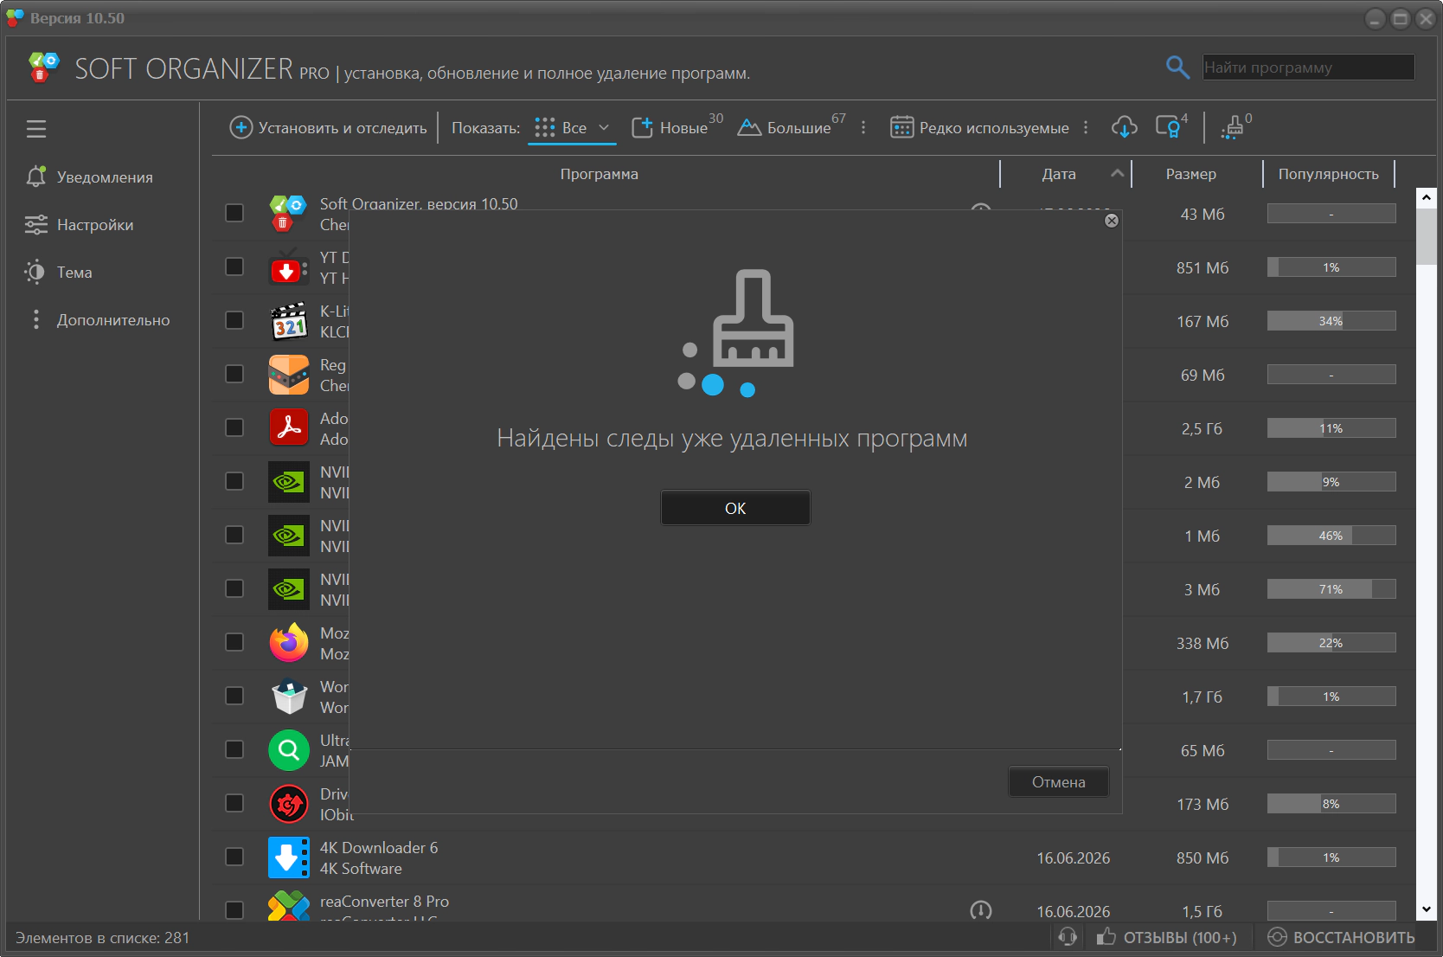Check the YT downloader row checkbox
1443x957 pixels.
tap(234, 267)
